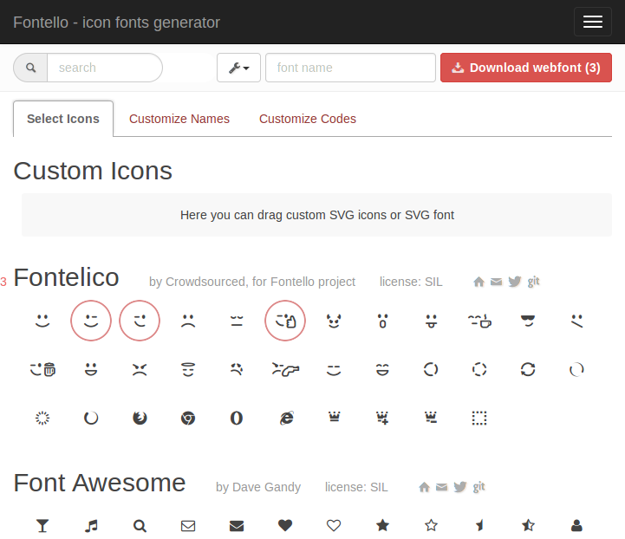The height and width of the screenshot is (539, 625).
Task: Deselect the second selected wink face icon
Action: point(140,321)
